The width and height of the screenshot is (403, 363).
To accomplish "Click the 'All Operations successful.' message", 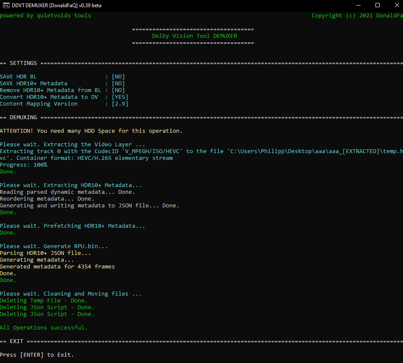I will (x=44, y=328).
